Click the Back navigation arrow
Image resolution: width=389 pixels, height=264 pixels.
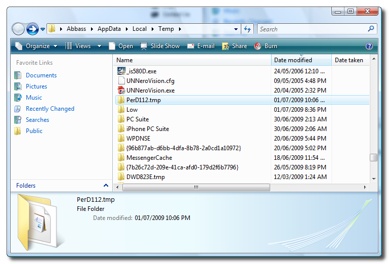pyautogui.click(x=18, y=29)
